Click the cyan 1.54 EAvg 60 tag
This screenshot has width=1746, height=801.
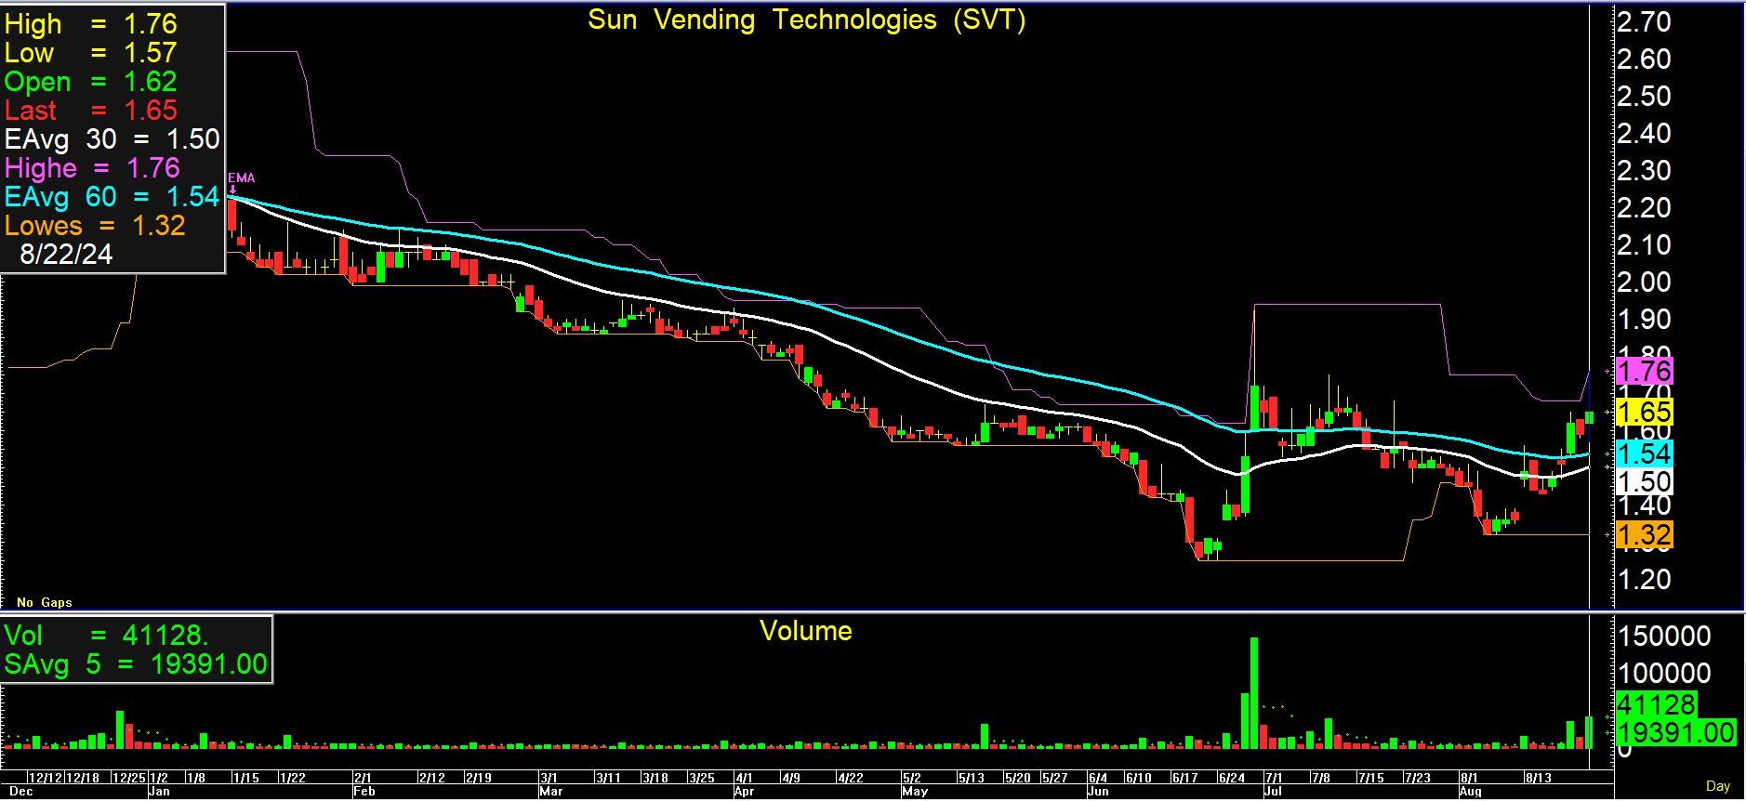(1644, 453)
